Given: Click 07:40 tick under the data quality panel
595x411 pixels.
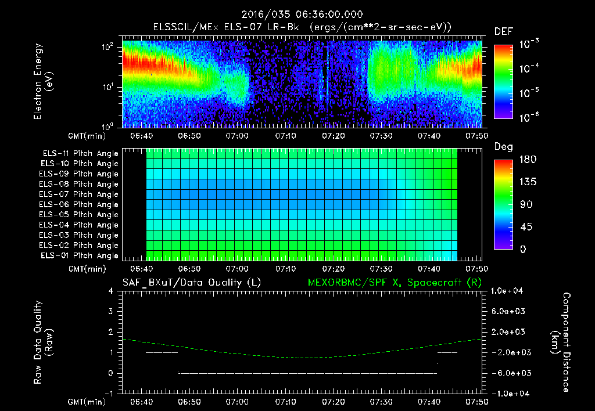Looking at the screenshot, I should coord(429,402).
